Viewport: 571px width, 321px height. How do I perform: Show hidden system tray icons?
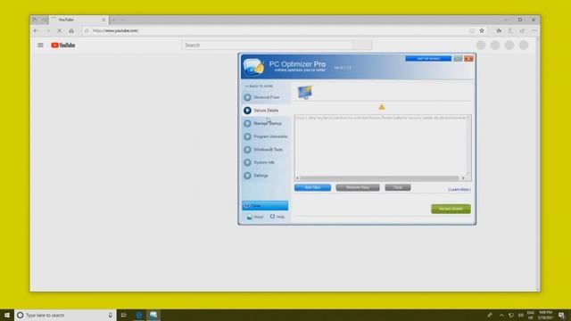click(x=501, y=315)
